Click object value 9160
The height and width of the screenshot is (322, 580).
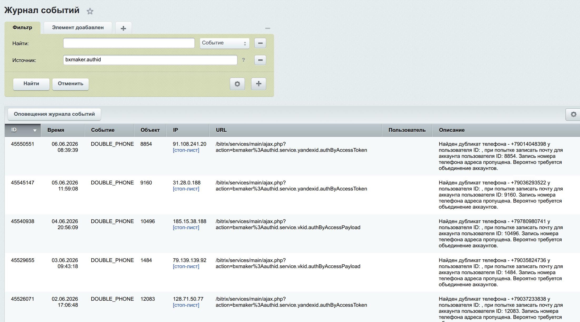(x=146, y=183)
